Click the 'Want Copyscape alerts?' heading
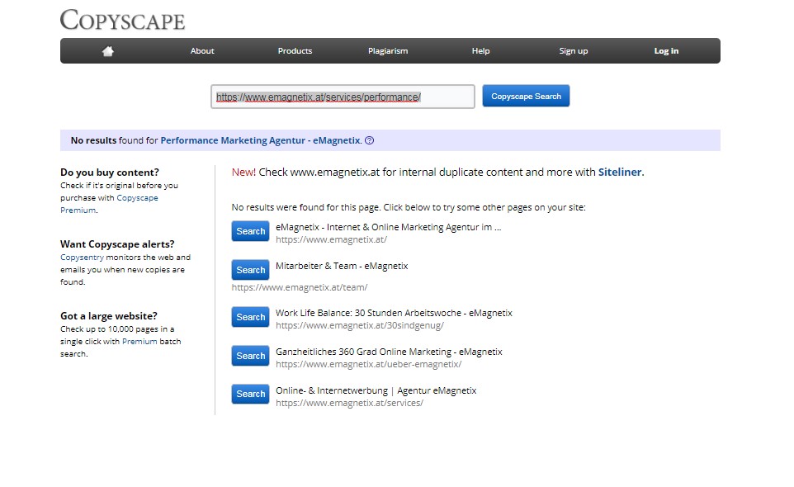 [x=117, y=244]
